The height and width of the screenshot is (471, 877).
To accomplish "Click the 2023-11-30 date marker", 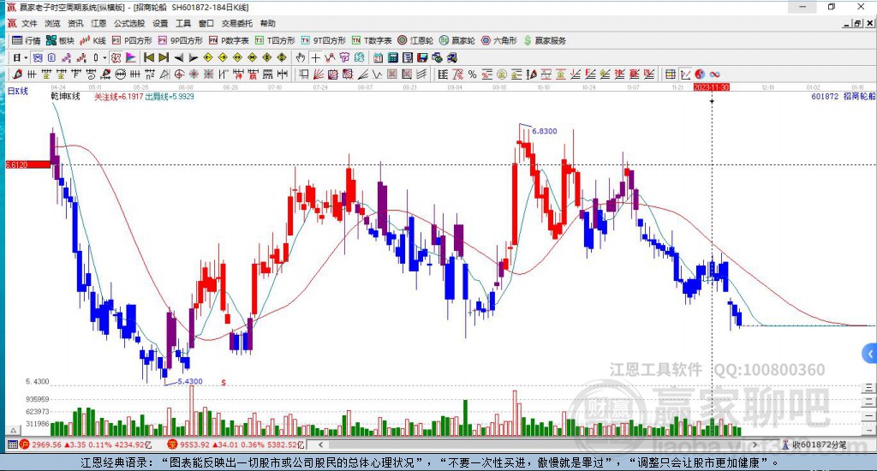I will (x=712, y=88).
